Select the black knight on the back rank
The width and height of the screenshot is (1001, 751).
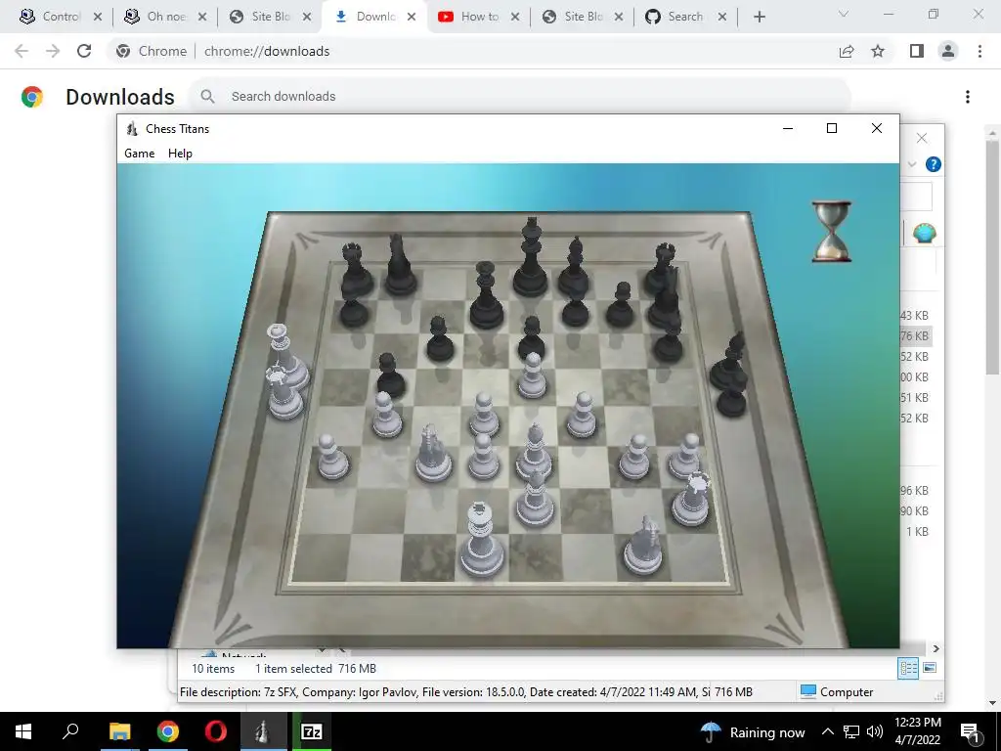coord(400,265)
